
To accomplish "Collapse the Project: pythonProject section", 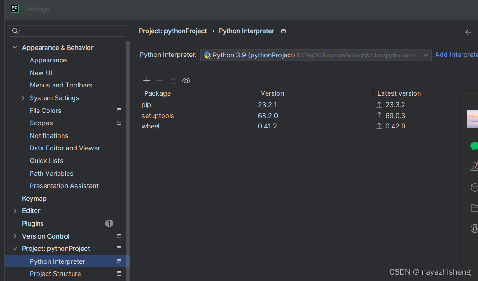I will pyautogui.click(x=15, y=249).
